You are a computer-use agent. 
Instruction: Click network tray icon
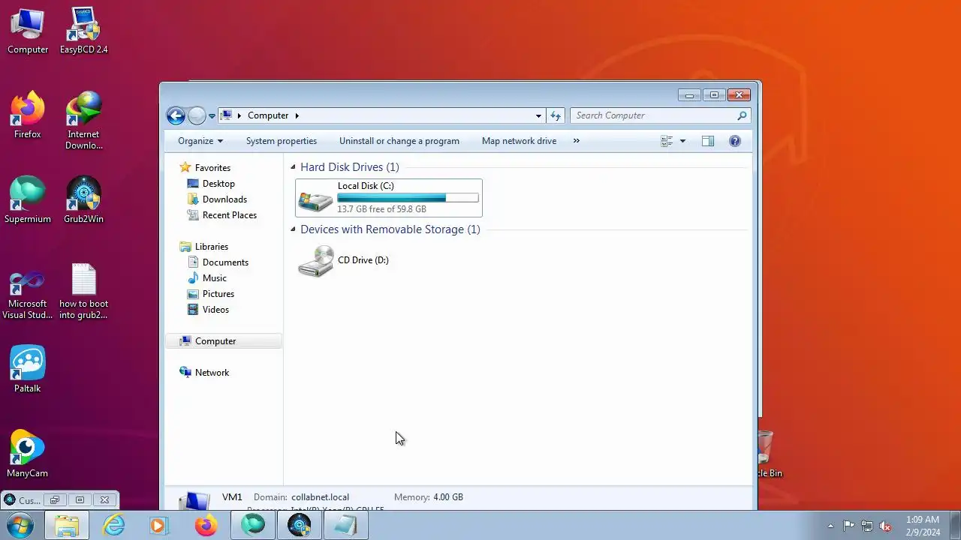tap(867, 526)
